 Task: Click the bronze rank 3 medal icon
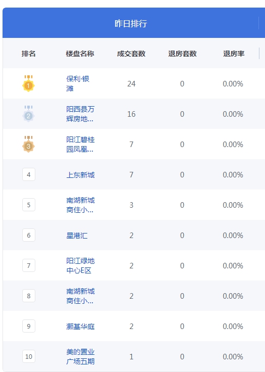click(28, 144)
